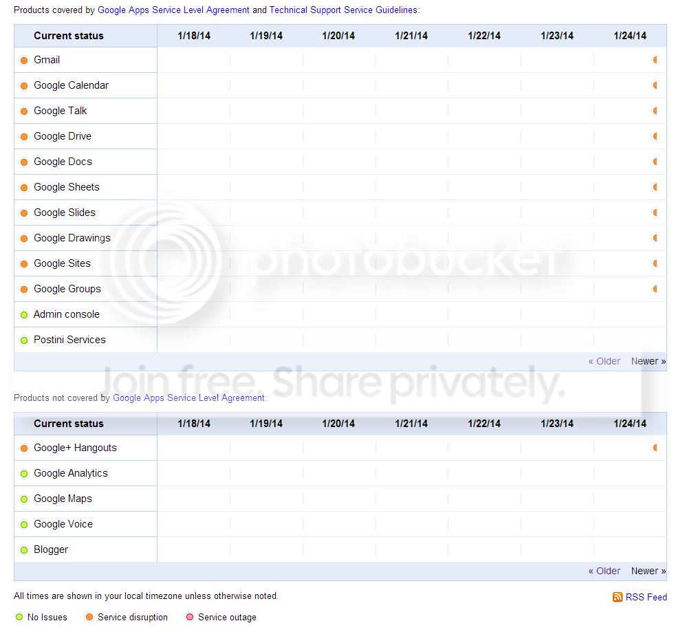Click the orange RSS feed icon
674x632 pixels.
618,597
